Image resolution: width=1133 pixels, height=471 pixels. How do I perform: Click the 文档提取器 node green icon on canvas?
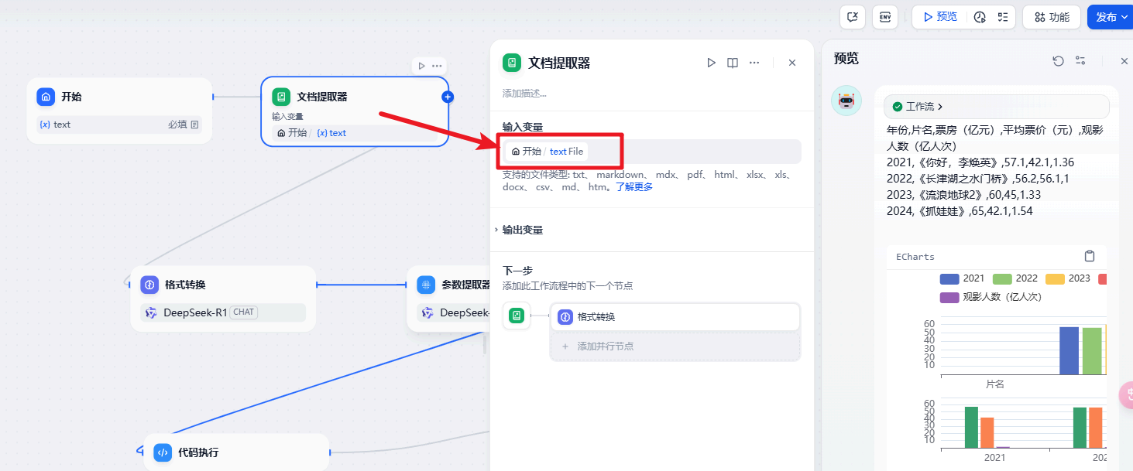pos(281,97)
